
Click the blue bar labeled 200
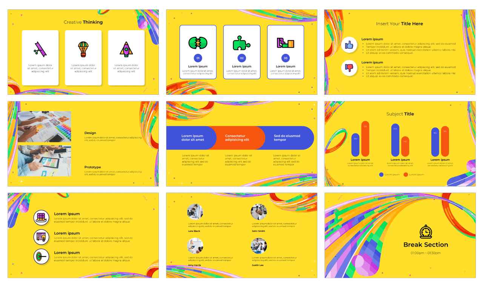[x=395, y=140]
